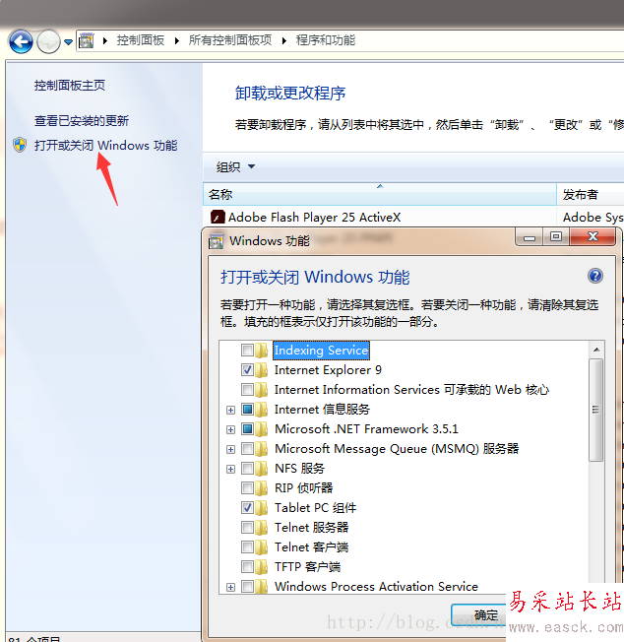The image size is (624, 642).
Task: Open the 组织 dropdown menu
Action: pos(235,166)
